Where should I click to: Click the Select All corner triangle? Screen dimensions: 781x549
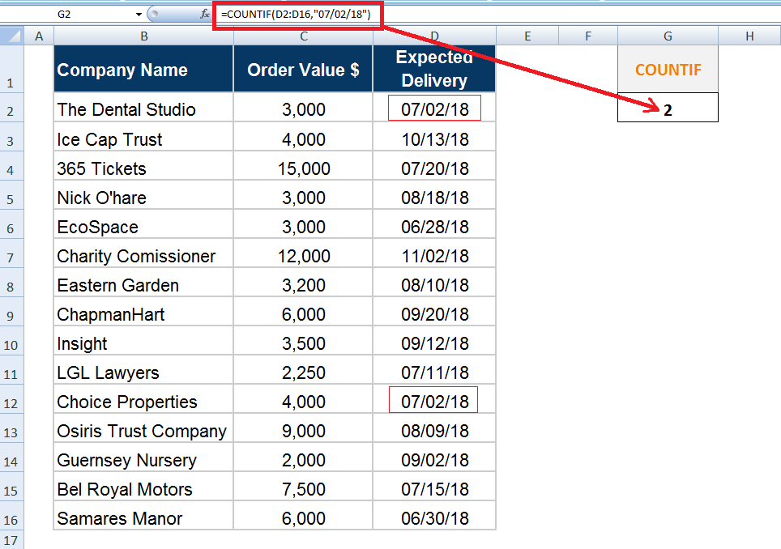click(12, 36)
